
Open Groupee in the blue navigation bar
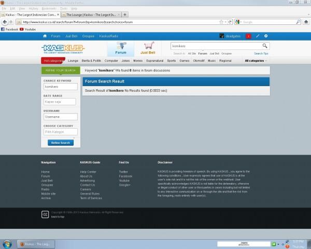pos(88,36)
